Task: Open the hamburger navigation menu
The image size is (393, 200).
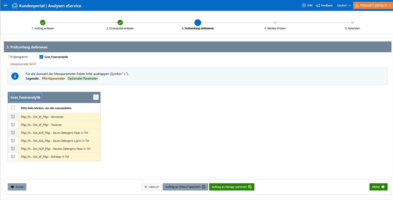Action: pyautogui.click(x=6, y=5)
